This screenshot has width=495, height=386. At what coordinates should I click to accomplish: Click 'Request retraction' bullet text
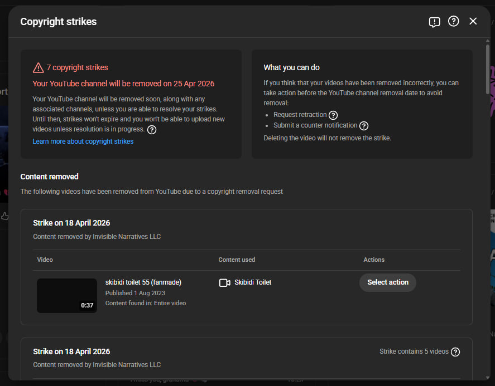(300, 115)
